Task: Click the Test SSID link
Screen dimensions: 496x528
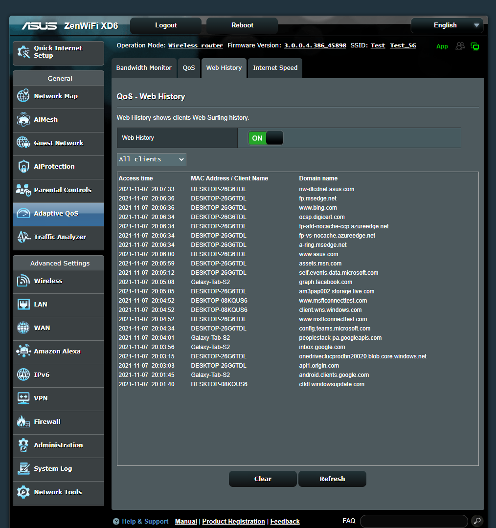Action: pos(378,45)
